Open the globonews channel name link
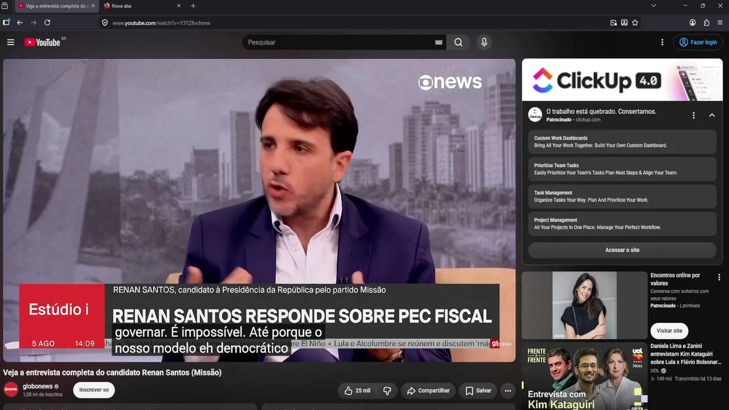The width and height of the screenshot is (729, 410). coord(38,387)
